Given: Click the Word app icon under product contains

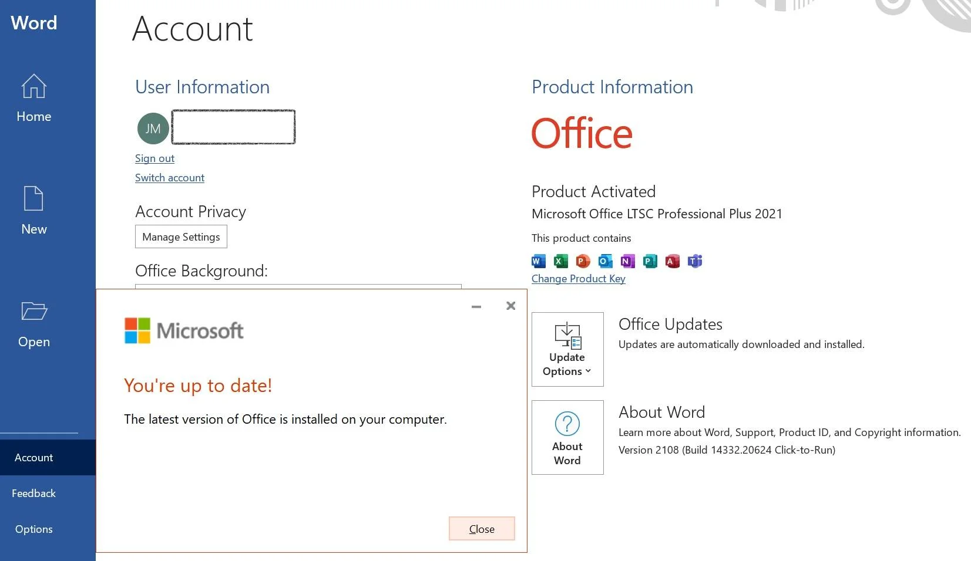Looking at the screenshot, I should point(539,261).
